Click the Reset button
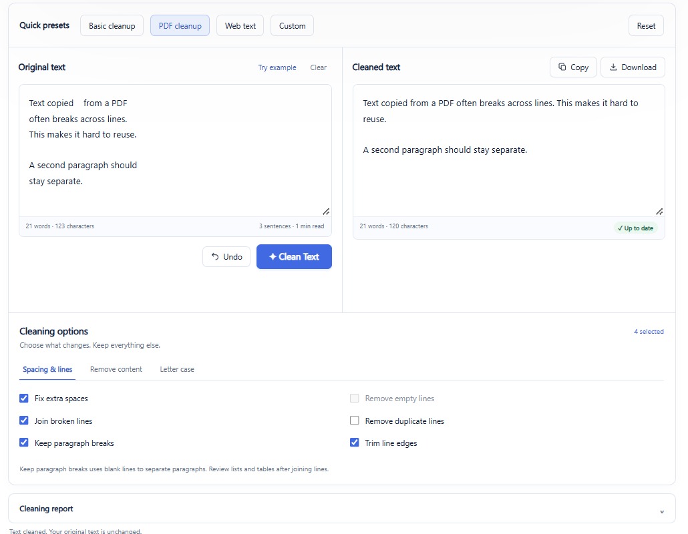Image resolution: width=688 pixels, height=534 pixels. coord(646,26)
